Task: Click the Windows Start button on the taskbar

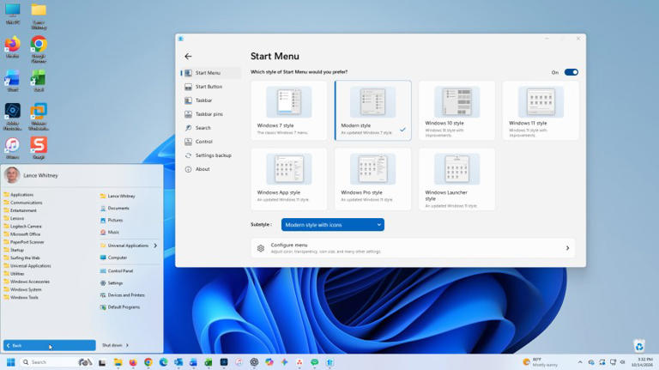Action: coord(10,362)
